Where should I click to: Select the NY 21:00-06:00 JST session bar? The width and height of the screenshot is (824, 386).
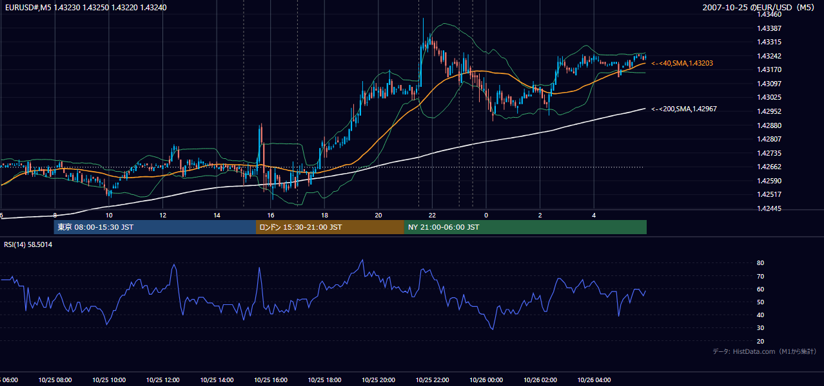pyautogui.click(x=525, y=227)
